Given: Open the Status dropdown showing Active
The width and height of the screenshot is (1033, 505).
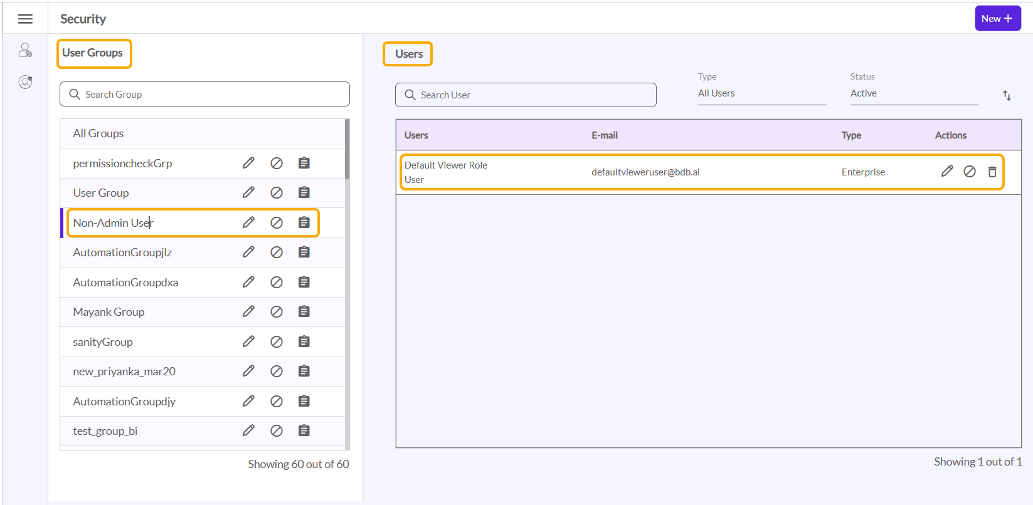Looking at the screenshot, I should tap(914, 93).
